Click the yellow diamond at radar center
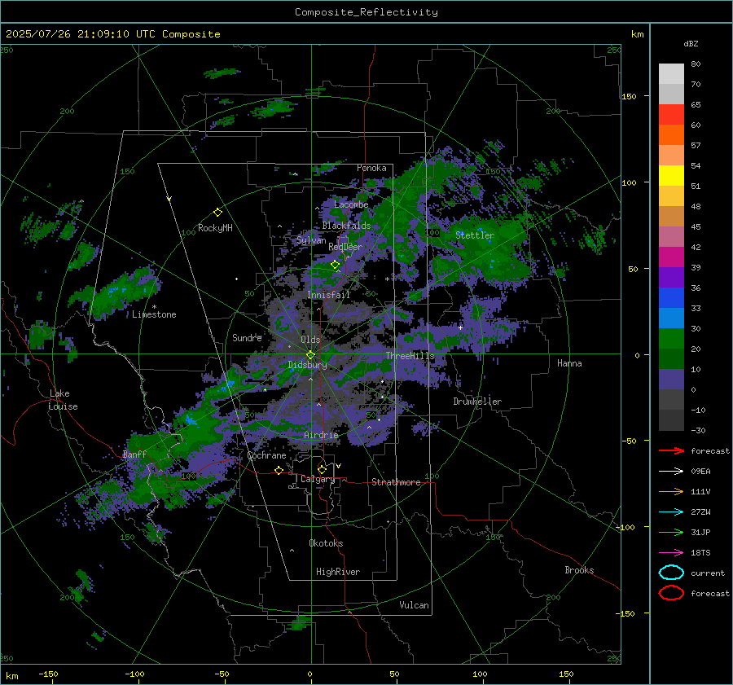This screenshot has width=733, height=685. tap(310, 355)
